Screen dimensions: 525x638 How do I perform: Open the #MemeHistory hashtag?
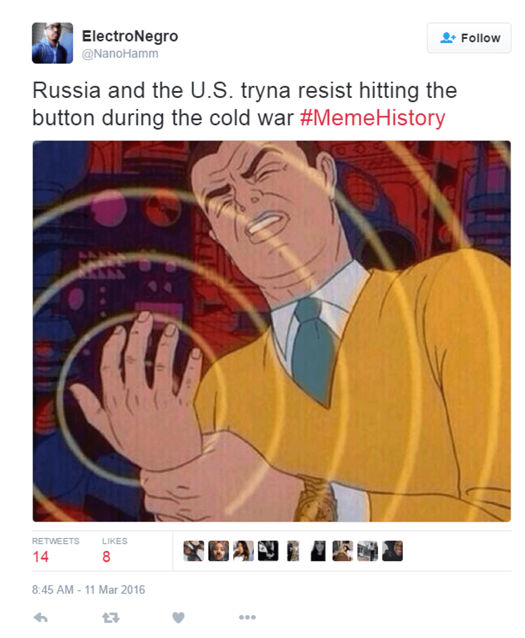[372, 118]
